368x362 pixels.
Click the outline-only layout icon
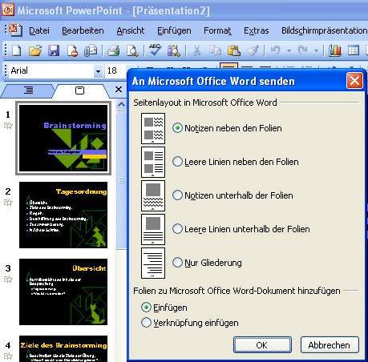(153, 263)
